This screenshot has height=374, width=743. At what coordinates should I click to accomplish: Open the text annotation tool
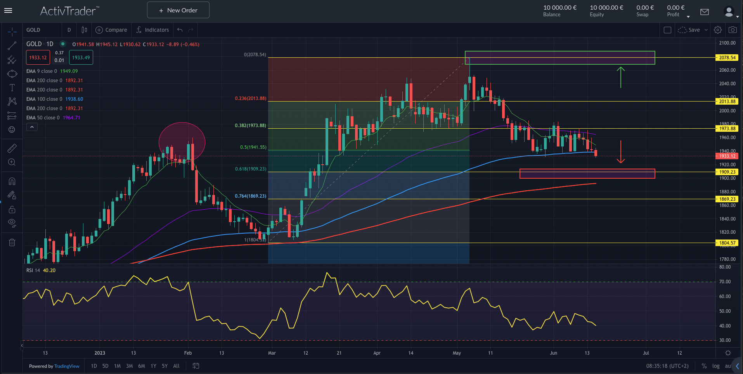click(12, 88)
